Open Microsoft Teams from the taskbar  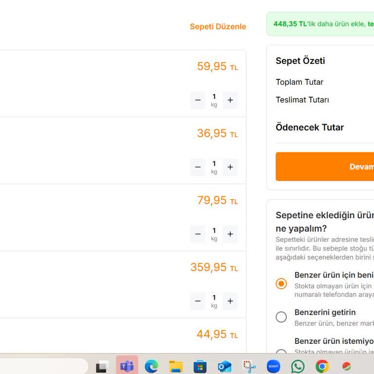(x=127, y=366)
